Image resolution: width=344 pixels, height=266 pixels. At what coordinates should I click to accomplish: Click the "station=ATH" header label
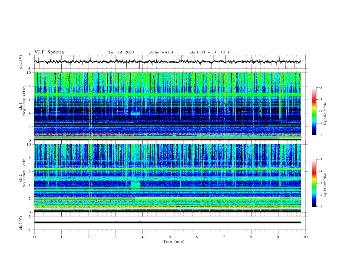(x=161, y=52)
